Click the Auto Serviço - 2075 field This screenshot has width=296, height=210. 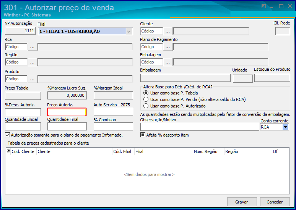[x=113, y=112]
